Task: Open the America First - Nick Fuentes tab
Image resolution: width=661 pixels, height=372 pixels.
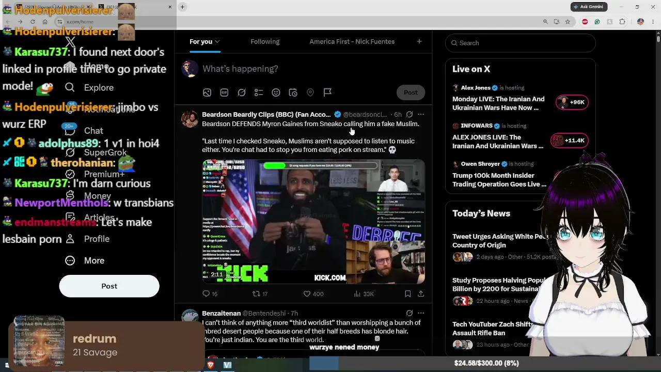Action: pos(352,41)
